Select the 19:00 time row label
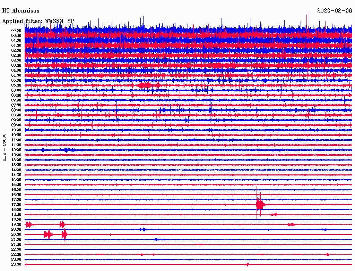The width and height of the screenshot is (355, 271). click(x=16, y=220)
